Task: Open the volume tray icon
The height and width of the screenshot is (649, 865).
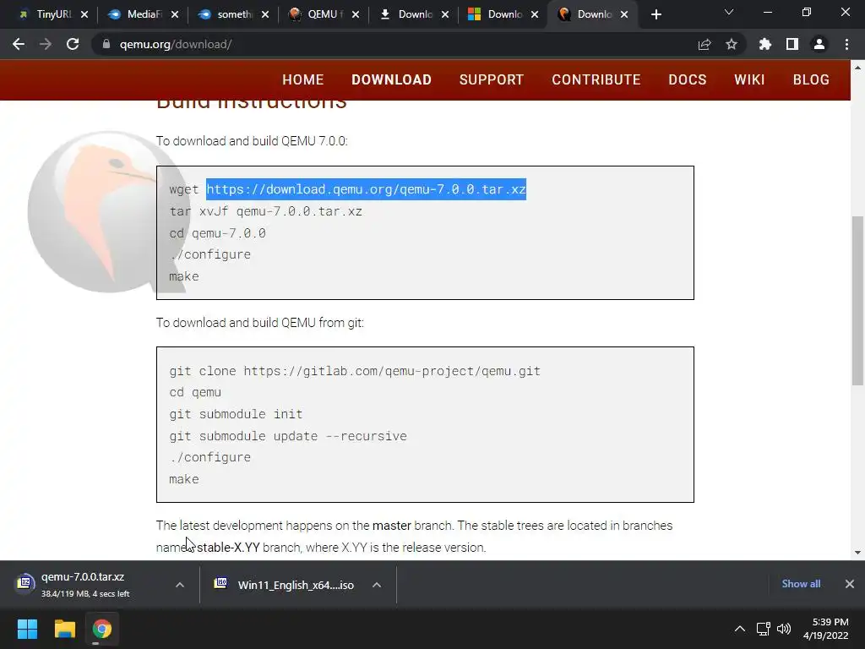Action: point(784,629)
